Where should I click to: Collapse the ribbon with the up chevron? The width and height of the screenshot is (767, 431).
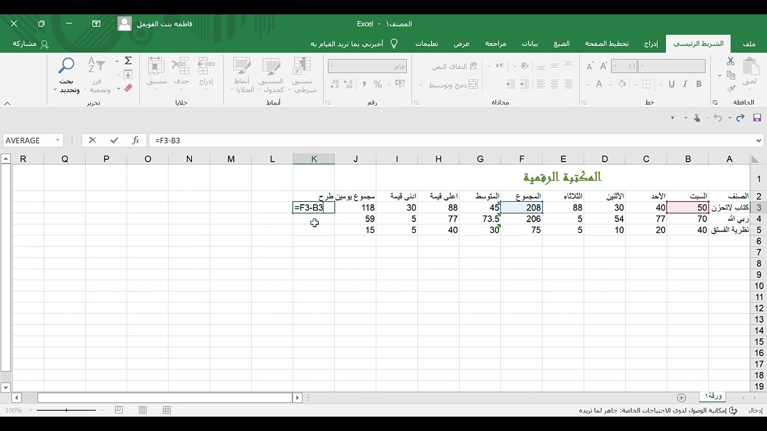coord(7,103)
